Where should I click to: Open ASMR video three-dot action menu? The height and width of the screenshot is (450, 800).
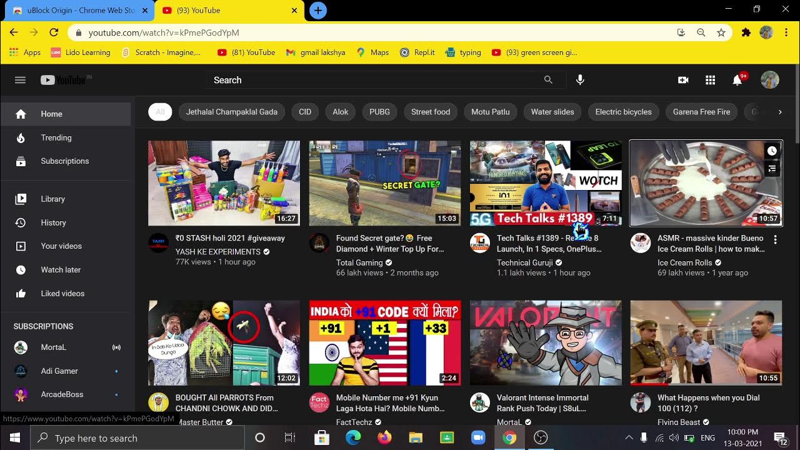click(x=775, y=239)
